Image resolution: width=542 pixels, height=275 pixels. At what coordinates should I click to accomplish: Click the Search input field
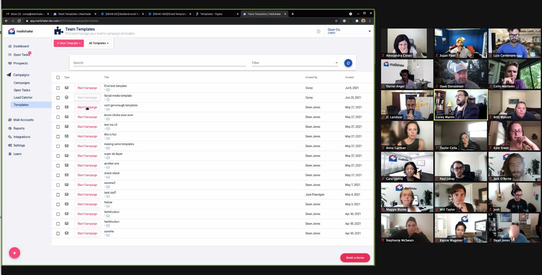tap(159, 63)
